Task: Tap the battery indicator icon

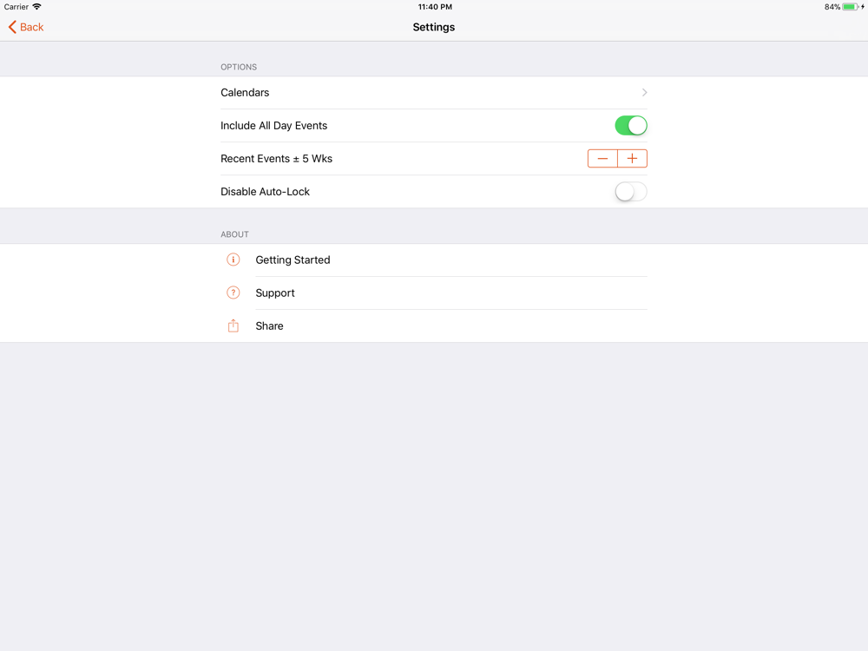Action: [x=850, y=7]
